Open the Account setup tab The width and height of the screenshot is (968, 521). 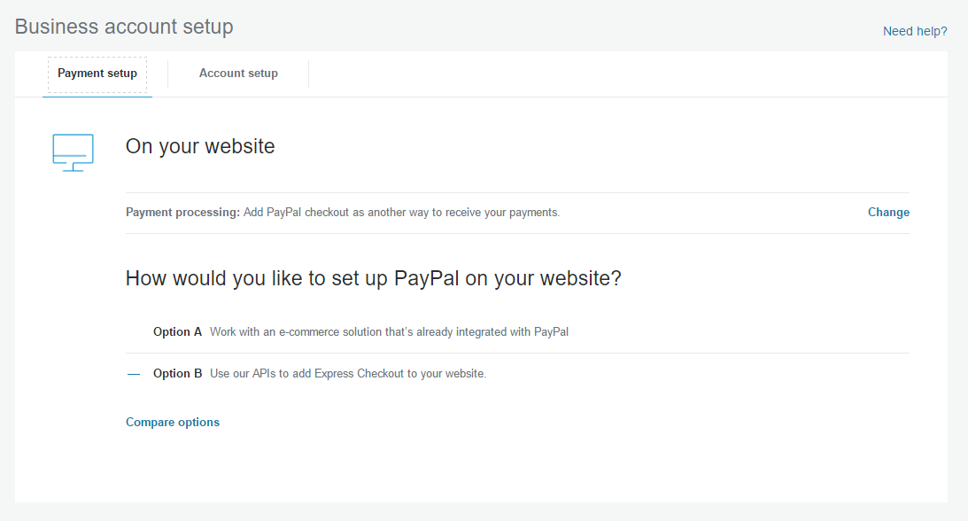pyautogui.click(x=238, y=74)
